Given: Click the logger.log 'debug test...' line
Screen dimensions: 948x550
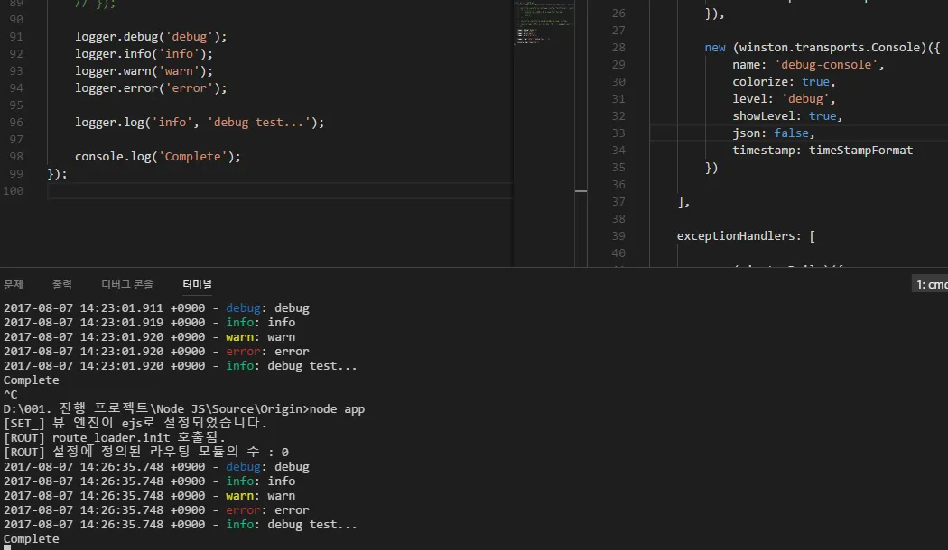Looking at the screenshot, I should [x=200, y=123].
